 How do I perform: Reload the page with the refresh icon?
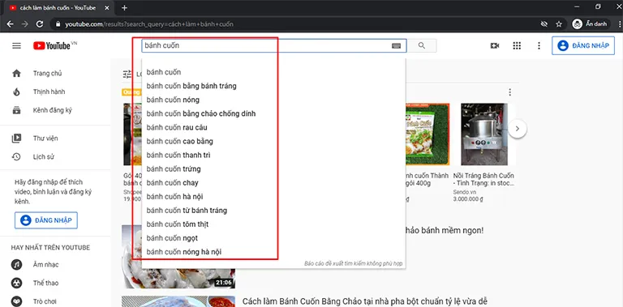39,24
